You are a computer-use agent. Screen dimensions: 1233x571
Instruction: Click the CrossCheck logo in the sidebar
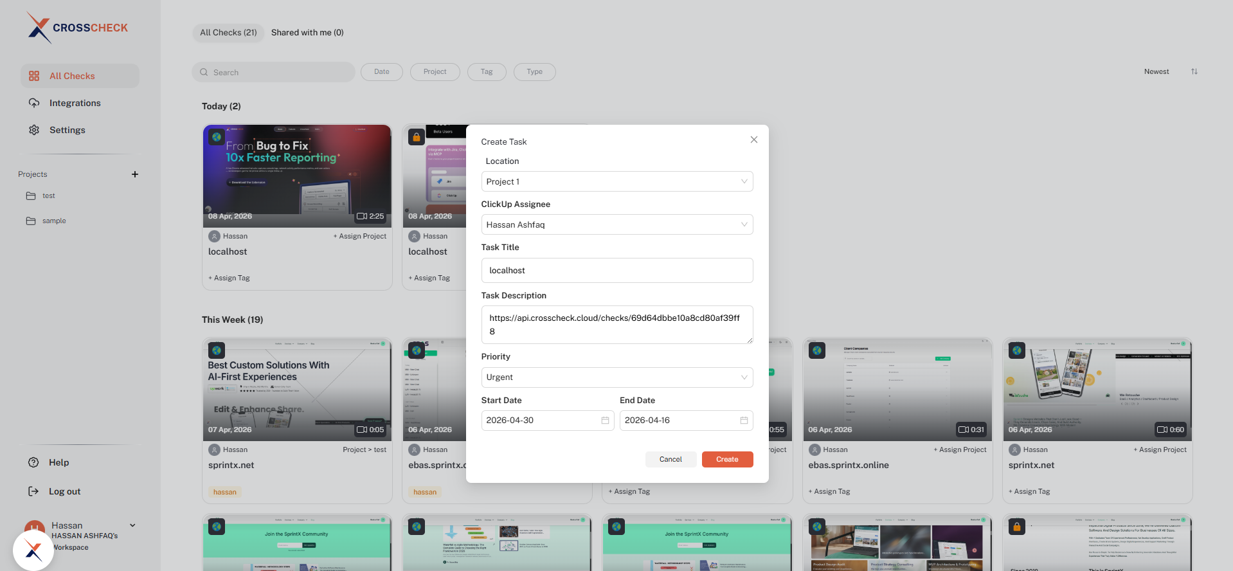[x=77, y=28]
